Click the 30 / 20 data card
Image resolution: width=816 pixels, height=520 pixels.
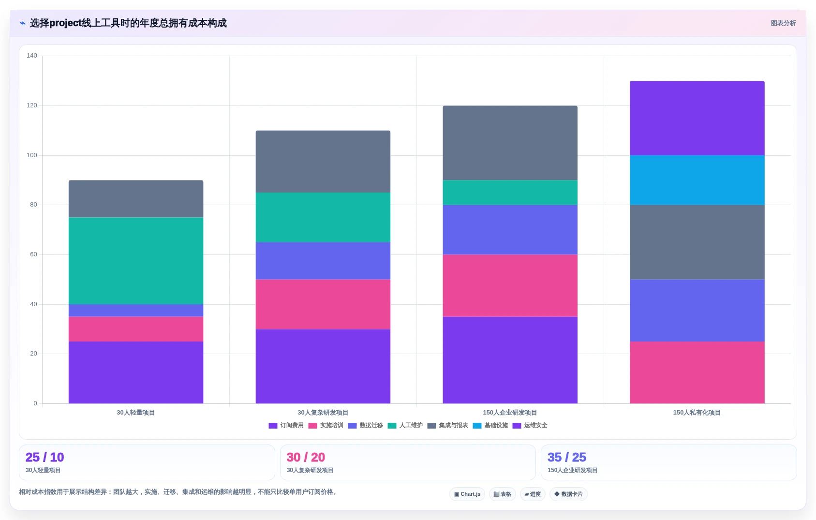[408, 462]
